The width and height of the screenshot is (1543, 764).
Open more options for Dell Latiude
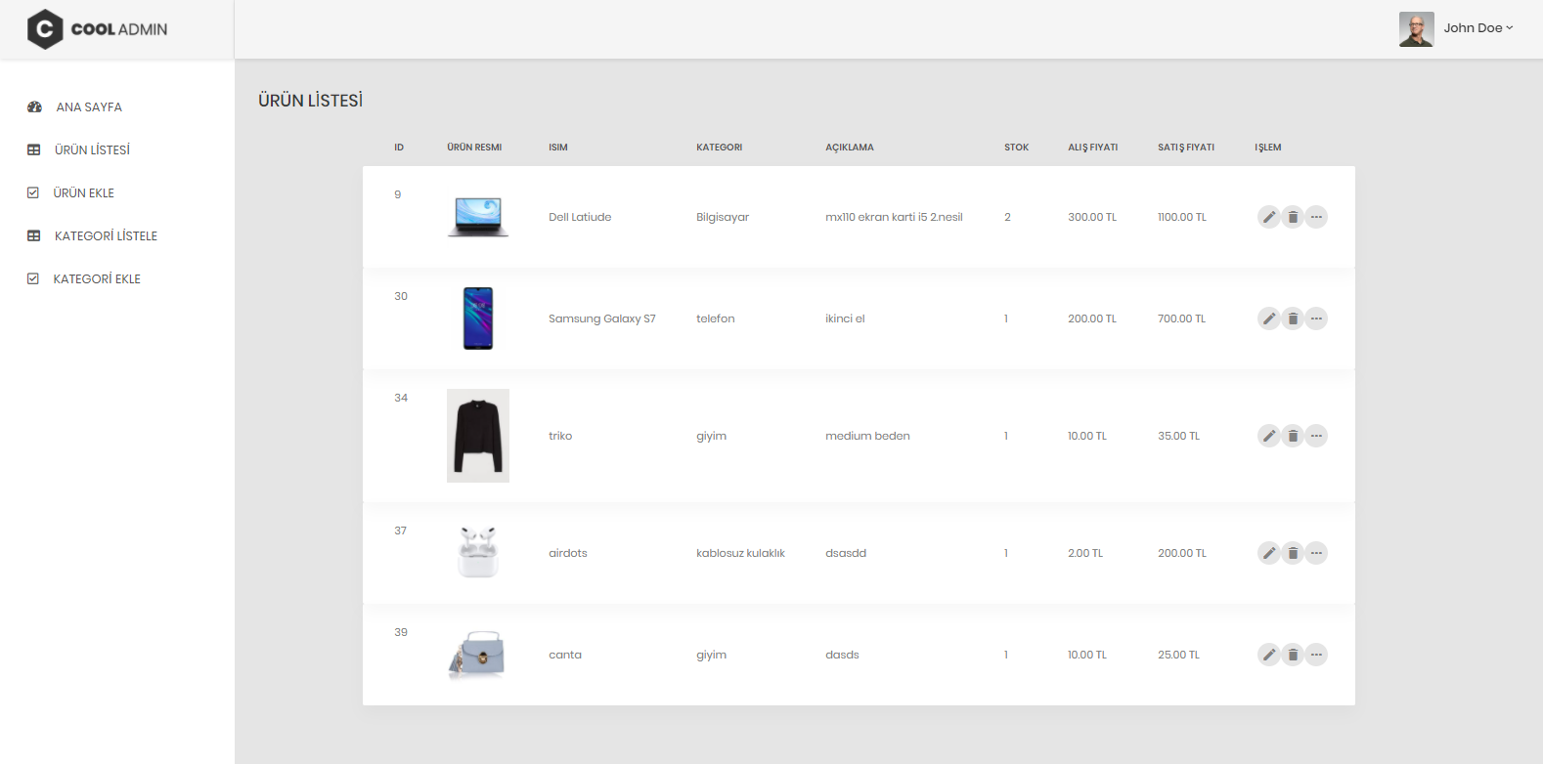click(1316, 217)
